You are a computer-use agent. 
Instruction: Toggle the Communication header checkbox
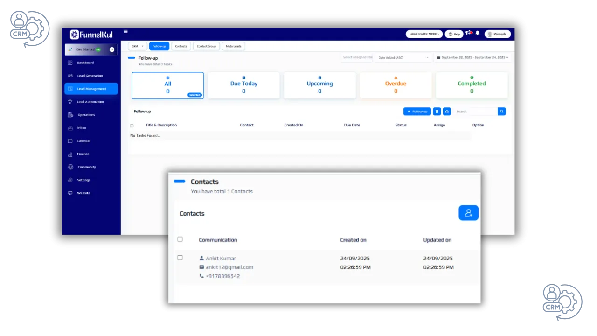180,239
